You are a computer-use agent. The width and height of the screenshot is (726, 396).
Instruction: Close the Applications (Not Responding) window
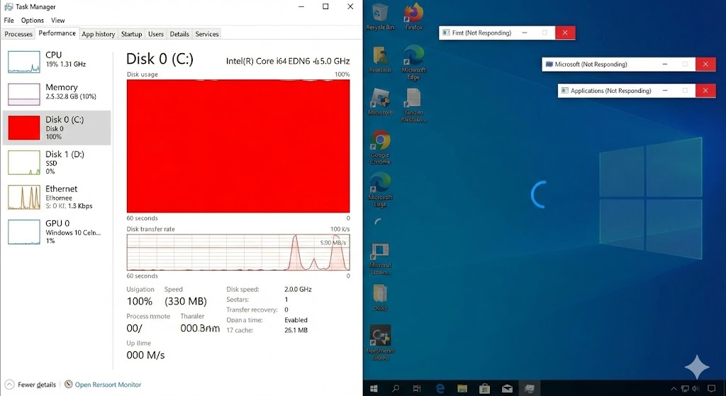point(705,91)
